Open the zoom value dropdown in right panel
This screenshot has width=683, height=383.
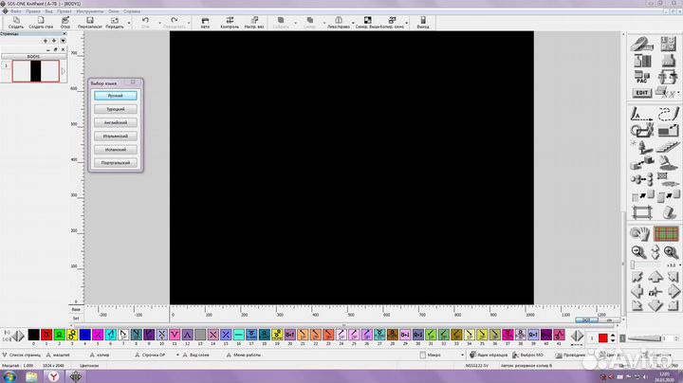pyautogui.click(x=679, y=265)
